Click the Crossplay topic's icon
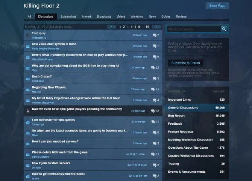The height and width of the screenshot is (181, 252). 27,35
